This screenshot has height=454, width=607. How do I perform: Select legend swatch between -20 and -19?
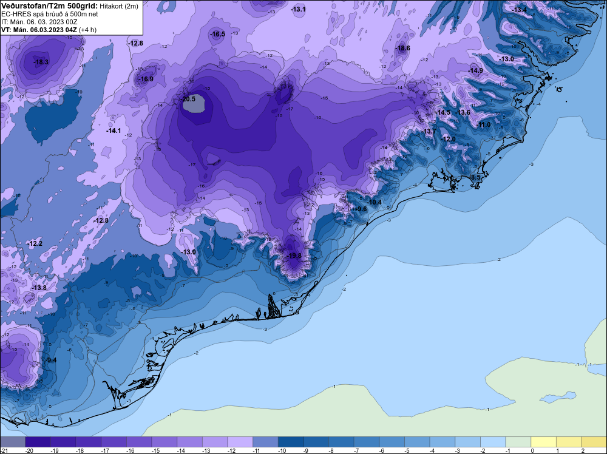[38, 442]
